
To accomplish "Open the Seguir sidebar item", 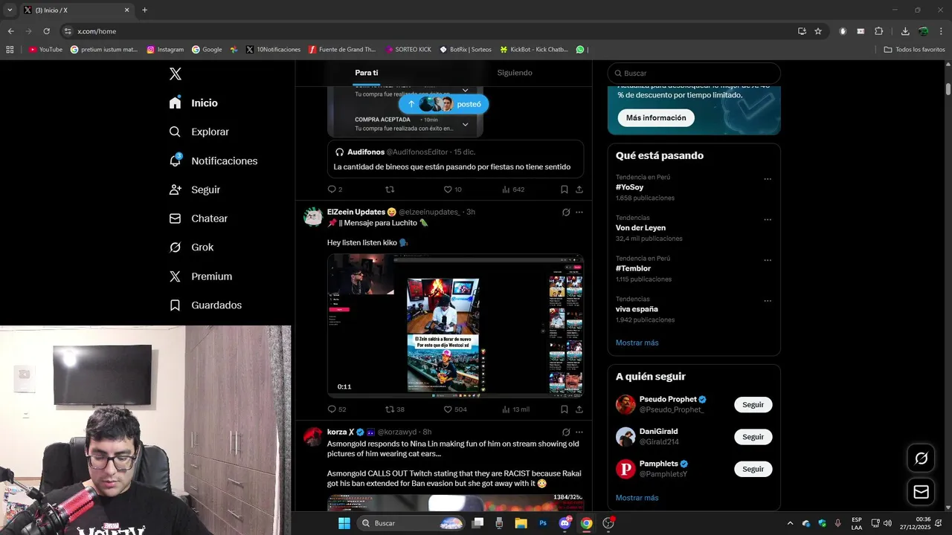I will point(194,189).
